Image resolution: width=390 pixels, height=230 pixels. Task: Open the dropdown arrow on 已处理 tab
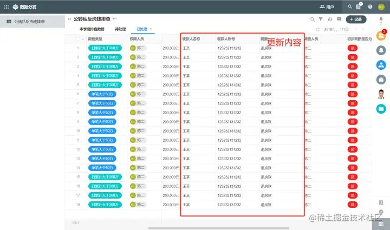[151, 29]
